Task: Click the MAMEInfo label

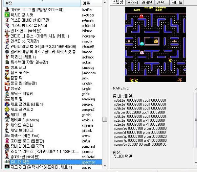Action: pyautogui.click(x=121, y=88)
